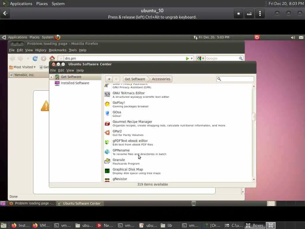Image resolution: width=305 pixels, height=229 pixels.
Task: Open Software Center Edit menu
Action: point(61,70)
